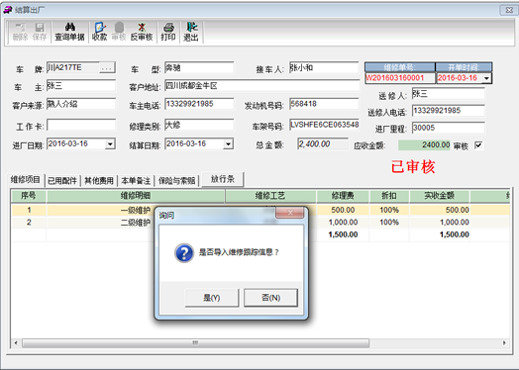Decline with the 否(N) button

coord(270,298)
